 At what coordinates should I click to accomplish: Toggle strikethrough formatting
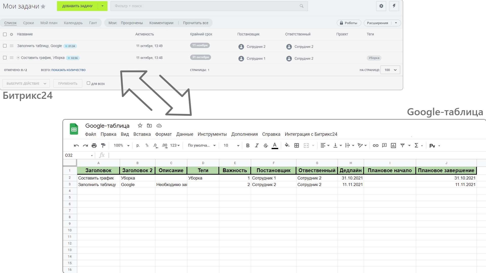266,146
